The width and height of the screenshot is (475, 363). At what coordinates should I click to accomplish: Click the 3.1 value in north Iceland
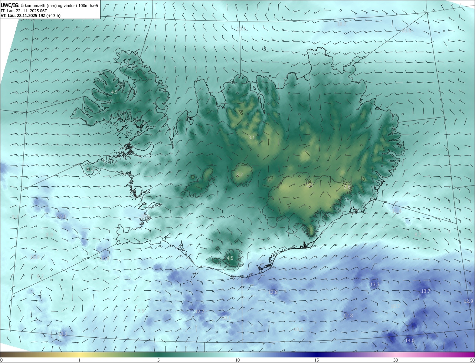[252, 137]
